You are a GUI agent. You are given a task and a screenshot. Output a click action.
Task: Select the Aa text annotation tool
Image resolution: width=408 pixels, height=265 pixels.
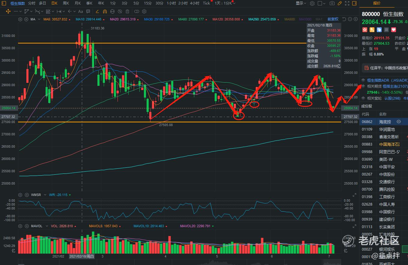[80, 11]
